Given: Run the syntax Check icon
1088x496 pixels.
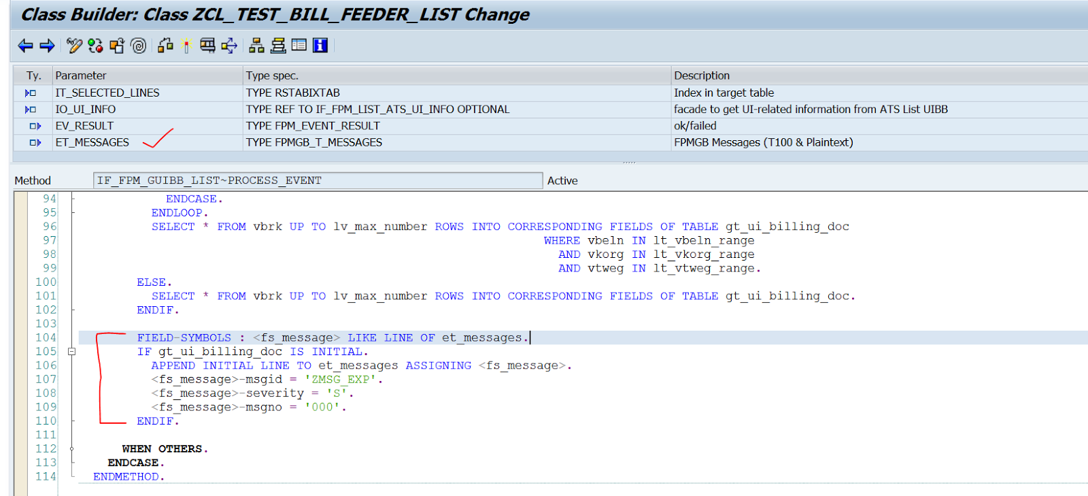Looking at the screenshot, I should tap(165, 46).
